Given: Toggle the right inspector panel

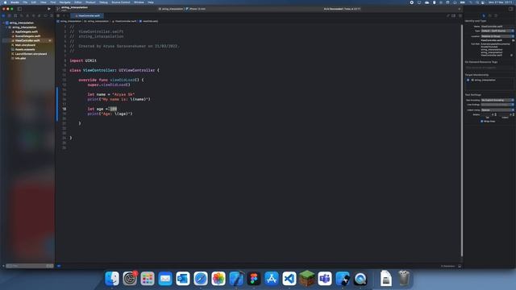Looking at the screenshot, I should [510, 9].
